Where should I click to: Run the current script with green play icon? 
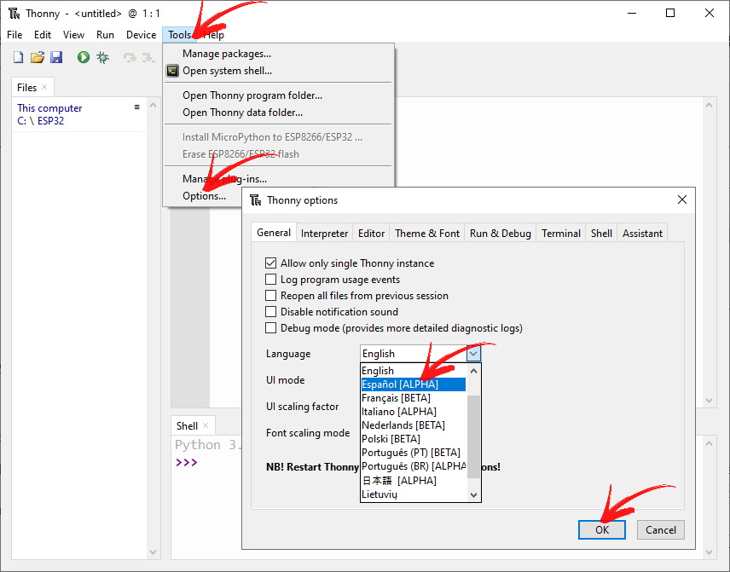click(x=84, y=57)
